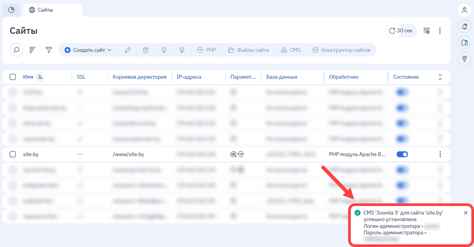This screenshot has height=247, width=474.
Task: Sort by the Имя column icon
Action: (x=40, y=77)
